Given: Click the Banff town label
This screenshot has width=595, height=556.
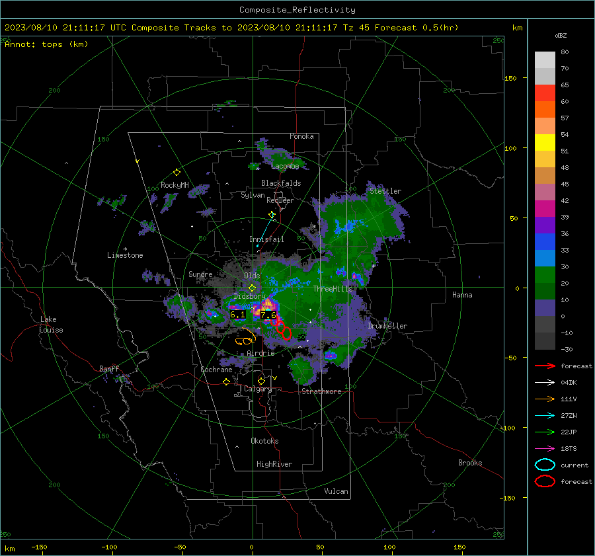Looking at the screenshot, I should (x=109, y=369).
